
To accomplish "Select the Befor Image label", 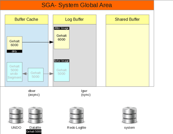I will click(x=62, y=61).
